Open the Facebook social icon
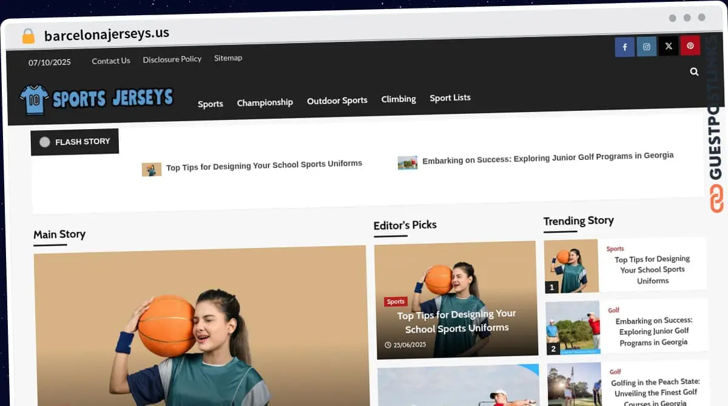This screenshot has height=406, width=728. tap(624, 47)
